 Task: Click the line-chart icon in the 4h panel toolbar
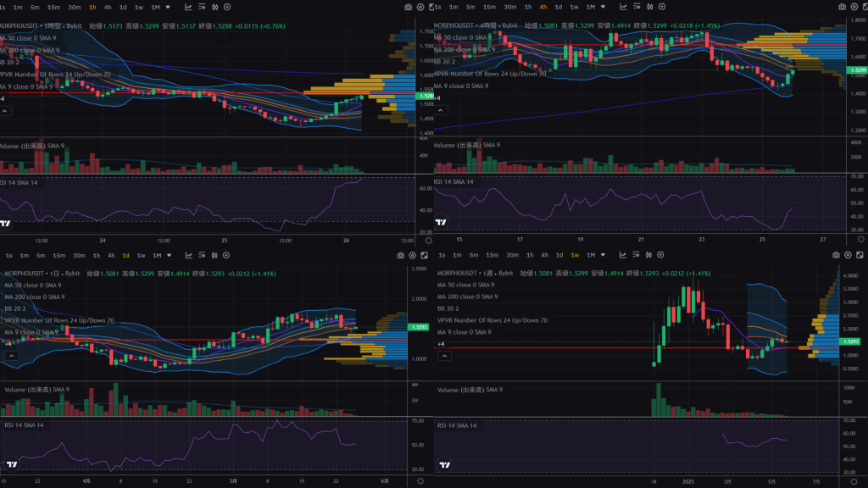[x=623, y=7]
